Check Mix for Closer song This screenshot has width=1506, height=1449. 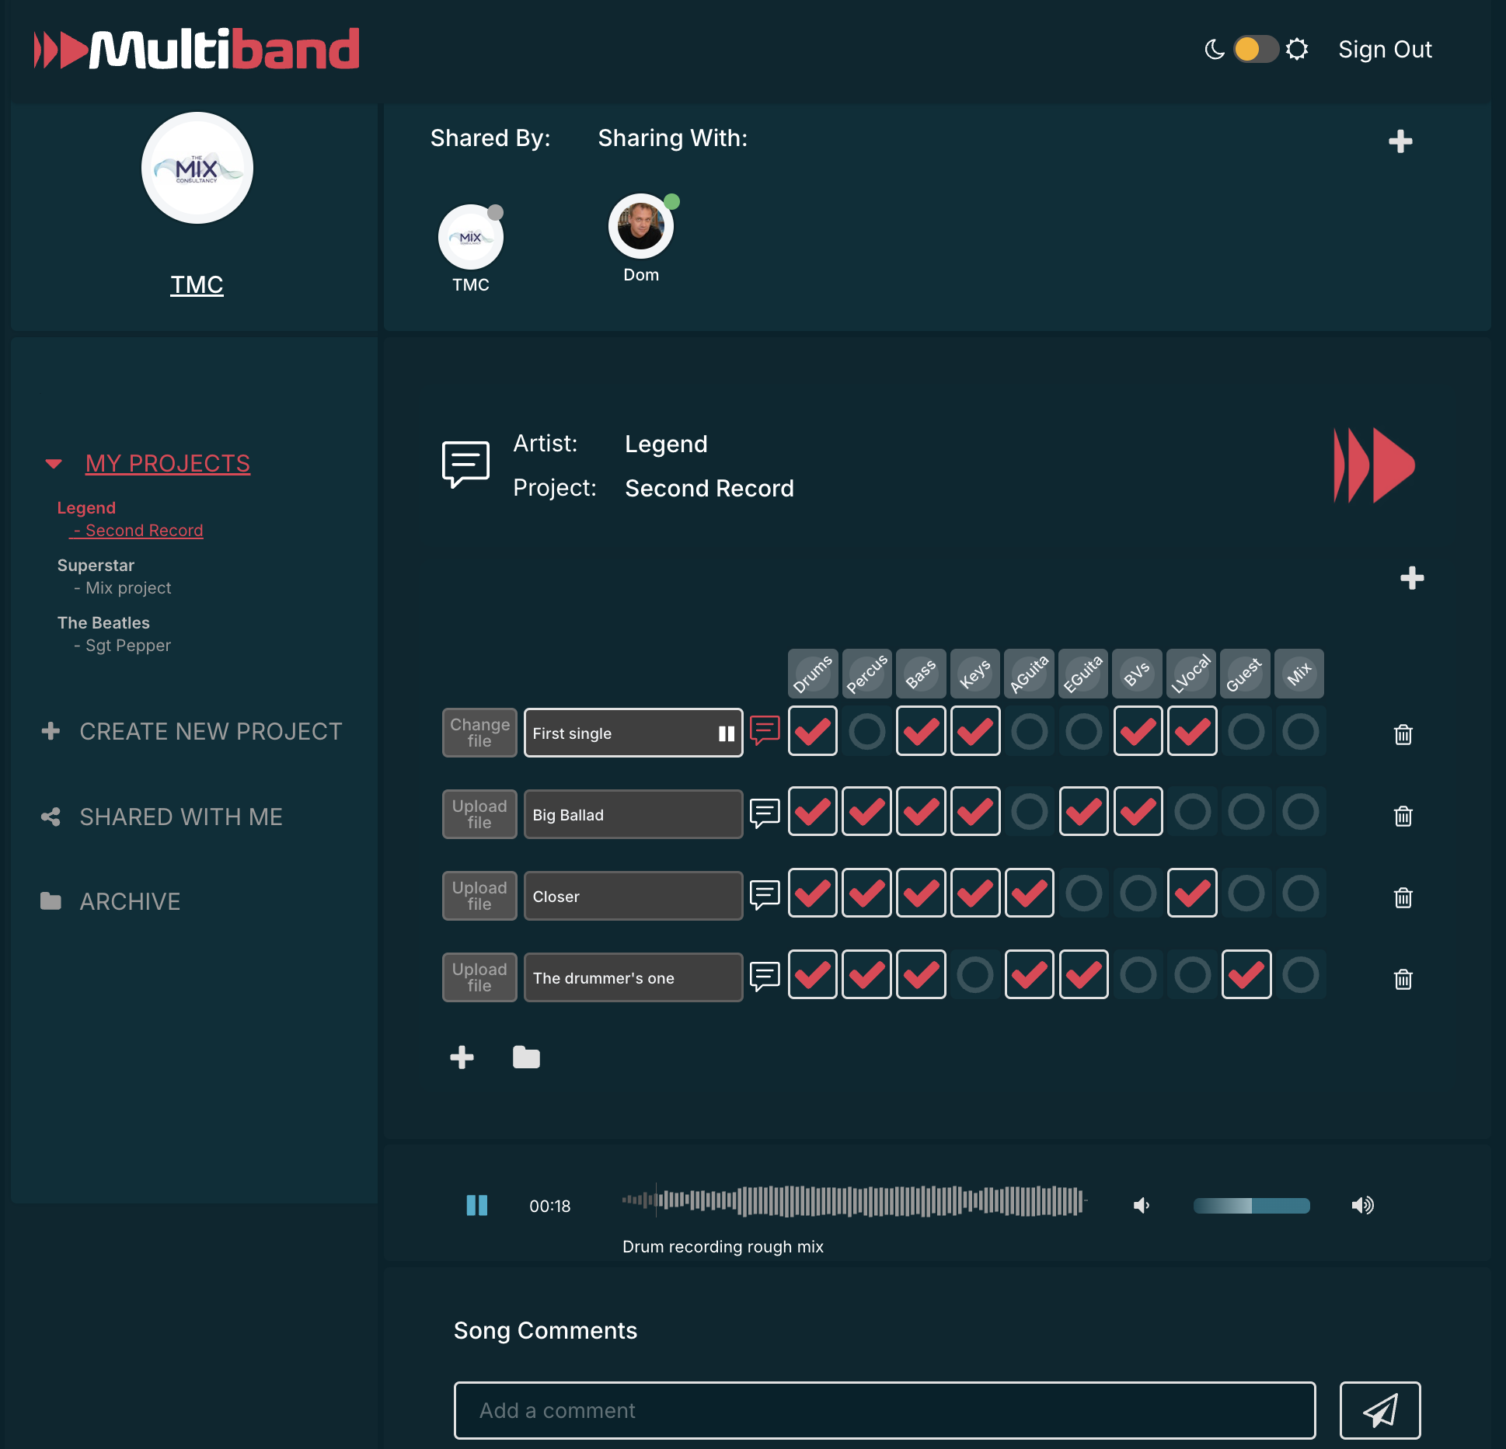[x=1300, y=893]
